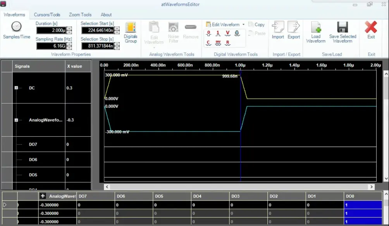Click first row -0.300000 analog cell
This screenshot has height=226, width=389.
coord(58,205)
